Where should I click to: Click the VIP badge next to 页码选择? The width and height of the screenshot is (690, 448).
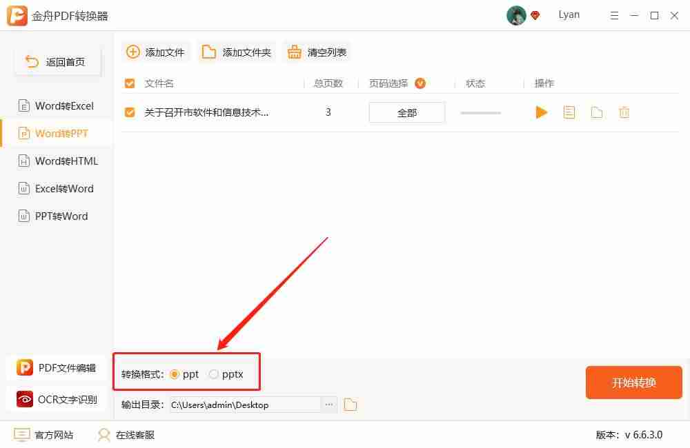420,83
